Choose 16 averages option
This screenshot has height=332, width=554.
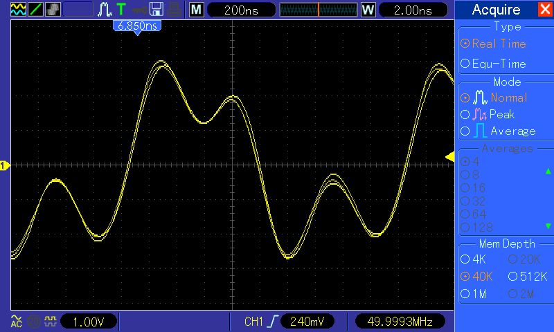click(473, 187)
